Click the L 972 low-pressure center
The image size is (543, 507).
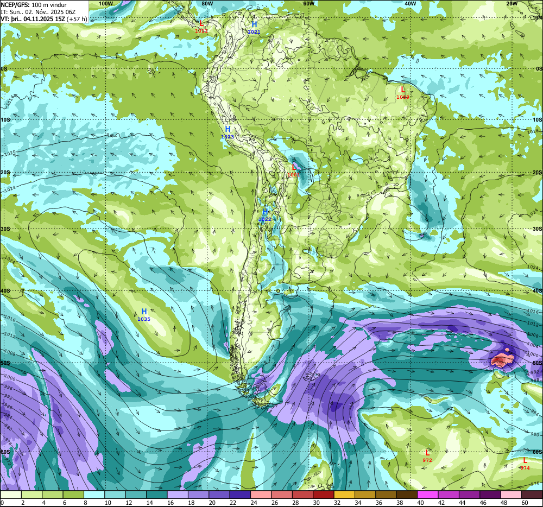pyautogui.click(x=427, y=456)
